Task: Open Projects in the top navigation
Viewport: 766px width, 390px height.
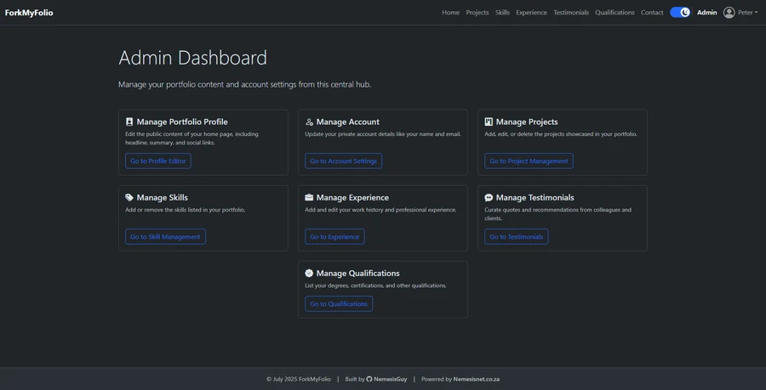Action: pos(477,13)
